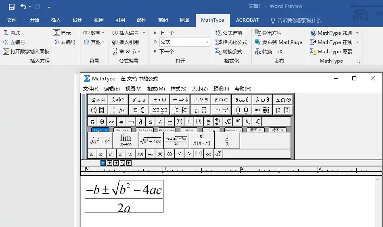Viewport: 383px width, 227px height.
Task: Insert the one-half fraction expression
Action: (227, 140)
